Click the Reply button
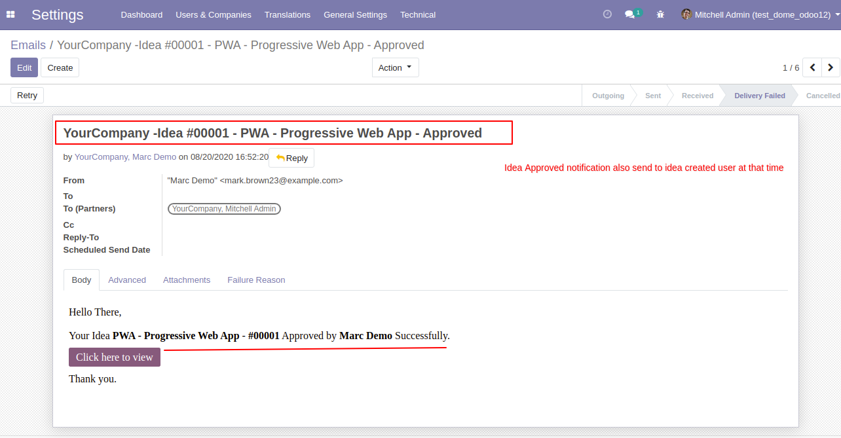 pyautogui.click(x=291, y=158)
